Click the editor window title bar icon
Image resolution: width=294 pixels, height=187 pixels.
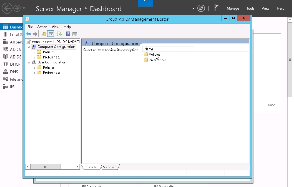click(28, 19)
